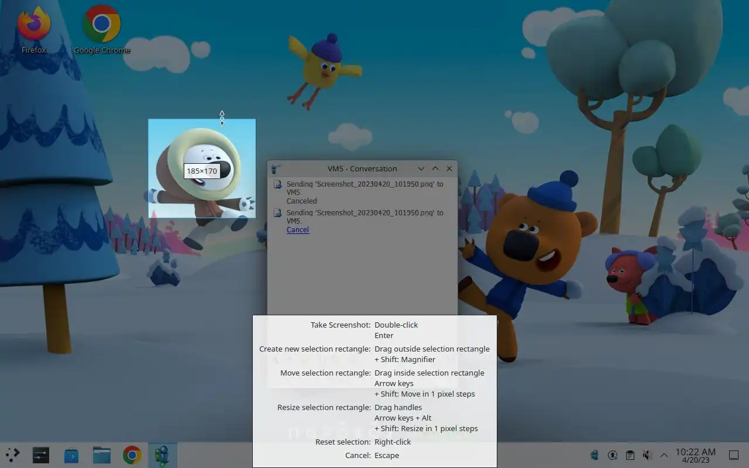Click the 'Move selection rectangle:' label
Screen dimensions: 749x468
tap(325, 373)
